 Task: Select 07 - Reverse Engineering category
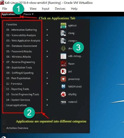(21, 62)
